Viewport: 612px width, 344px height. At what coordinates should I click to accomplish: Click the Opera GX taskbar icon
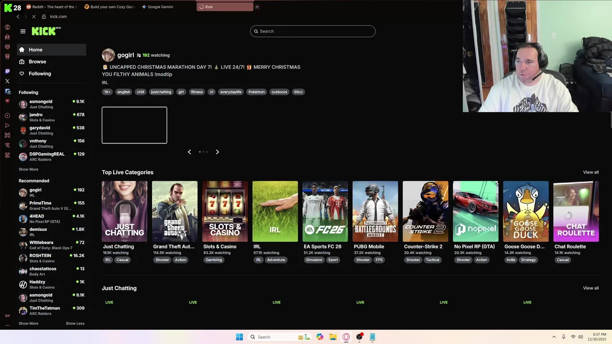346,337
